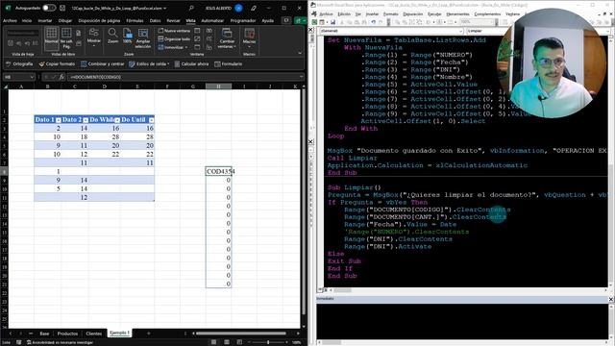
Task: Close the Inmediato window in VBA
Action: pos(611,299)
